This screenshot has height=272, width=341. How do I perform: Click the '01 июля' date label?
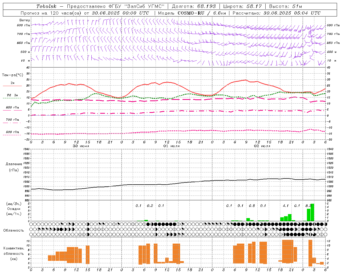coord(172,146)
